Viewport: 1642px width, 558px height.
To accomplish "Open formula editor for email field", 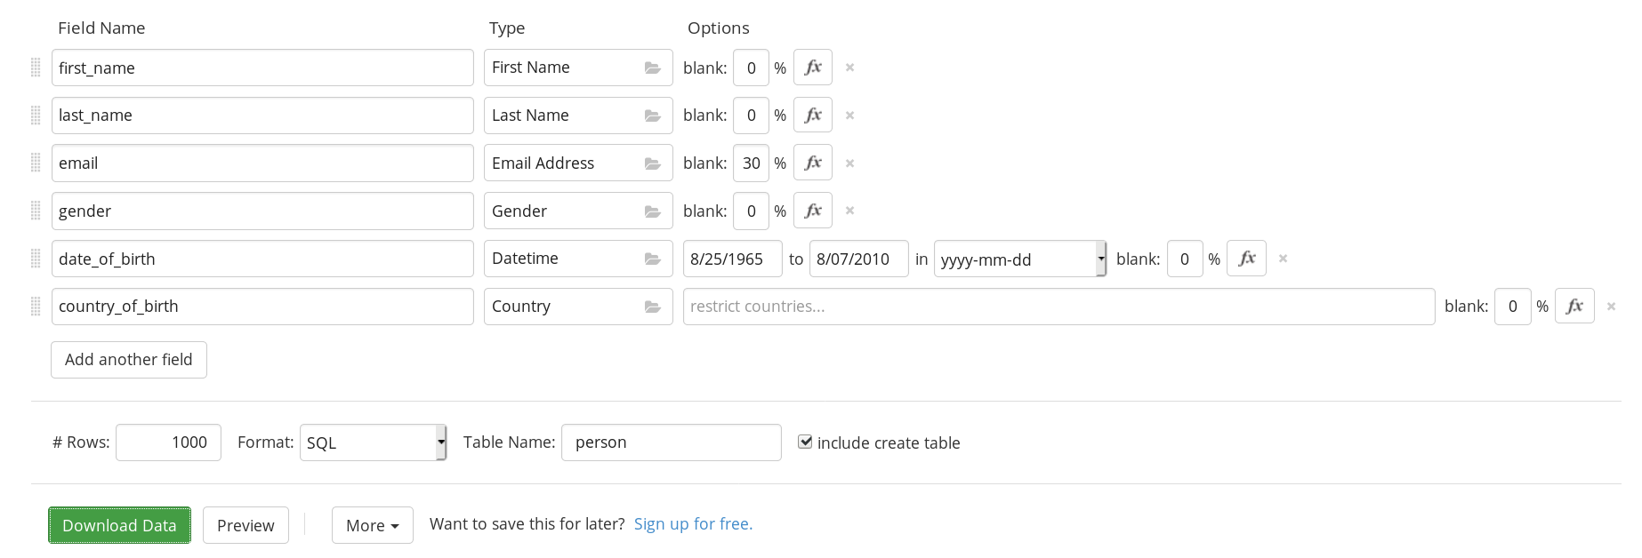I will tap(812, 163).
